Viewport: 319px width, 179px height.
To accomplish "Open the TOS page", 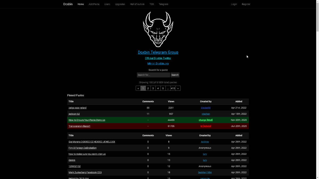I will click(x=152, y=4).
